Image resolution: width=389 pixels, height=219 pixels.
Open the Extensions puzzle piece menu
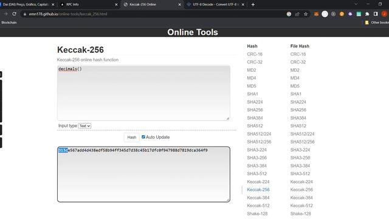pos(367,14)
